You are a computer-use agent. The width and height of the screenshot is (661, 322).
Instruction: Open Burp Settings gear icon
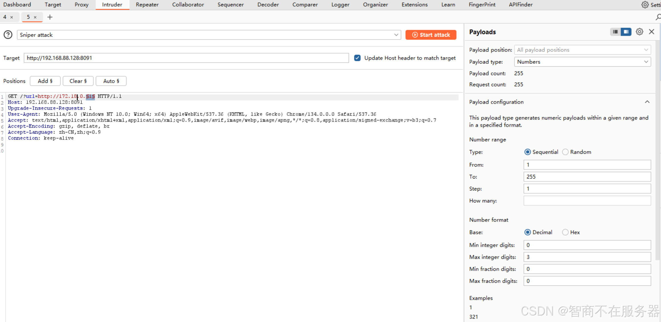point(645,5)
